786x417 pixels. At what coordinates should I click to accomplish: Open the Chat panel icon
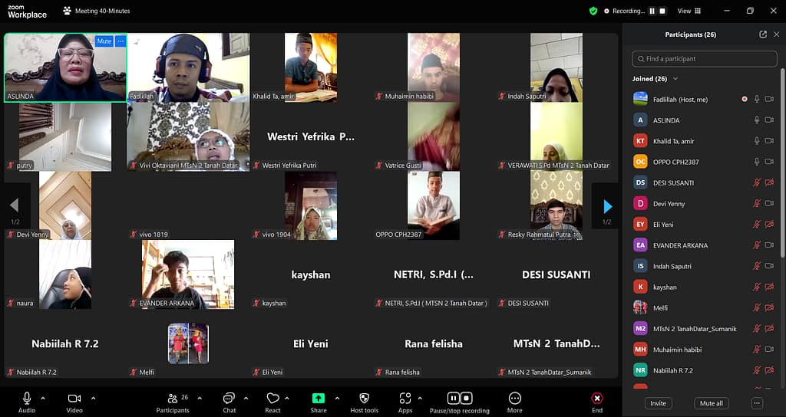click(x=229, y=399)
